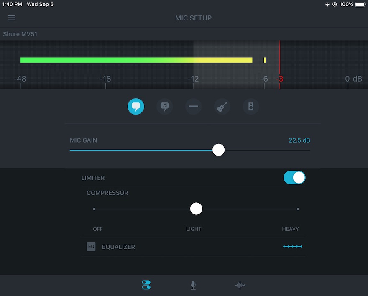Click the equalizer curve graphic
Screen dimensions: 368x296
[292, 247]
